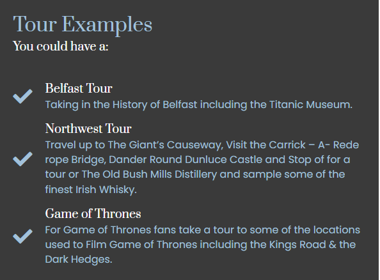The height and width of the screenshot is (280, 380).
Task: Click the line starting 'For Game of Thrones fans'
Action: click(203, 230)
